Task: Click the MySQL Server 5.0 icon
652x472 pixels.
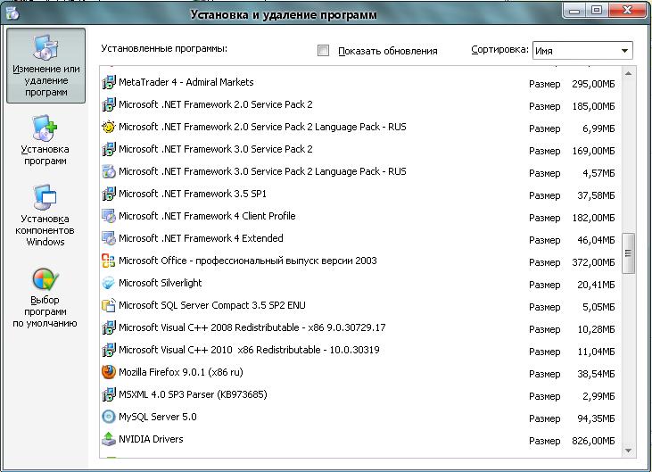Action: pos(109,417)
